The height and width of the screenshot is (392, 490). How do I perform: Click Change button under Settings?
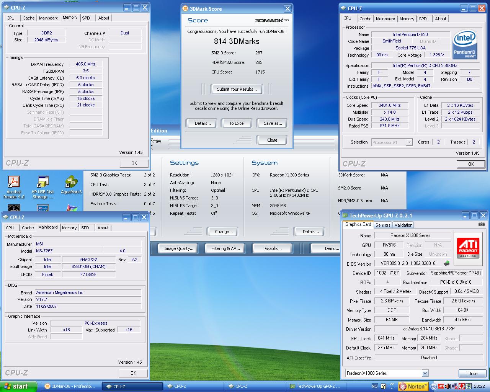pyautogui.click(x=224, y=232)
